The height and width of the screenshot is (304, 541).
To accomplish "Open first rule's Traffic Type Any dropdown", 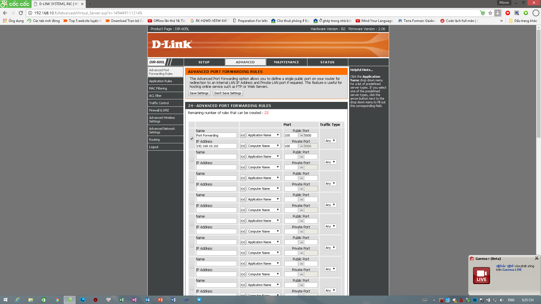I will (330, 141).
